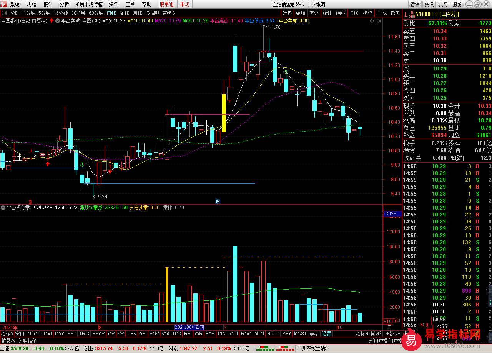Viewport: 492px width, 353px height.
Task: Select the KDJ indicator tab
Action: 222,334
